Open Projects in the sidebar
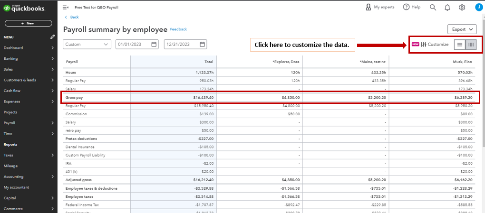This screenshot has height=213, width=485. click(10, 112)
